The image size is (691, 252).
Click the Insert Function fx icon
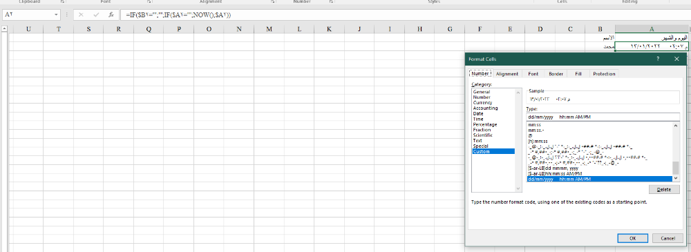coord(111,14)
